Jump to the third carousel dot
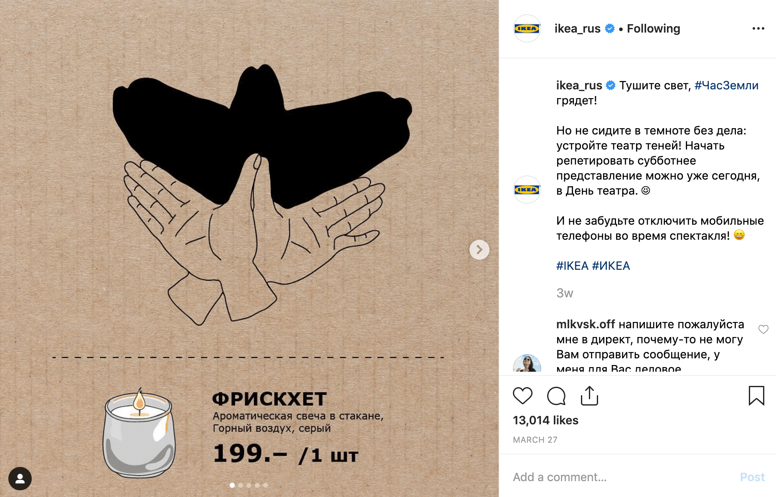 [249, 485]
